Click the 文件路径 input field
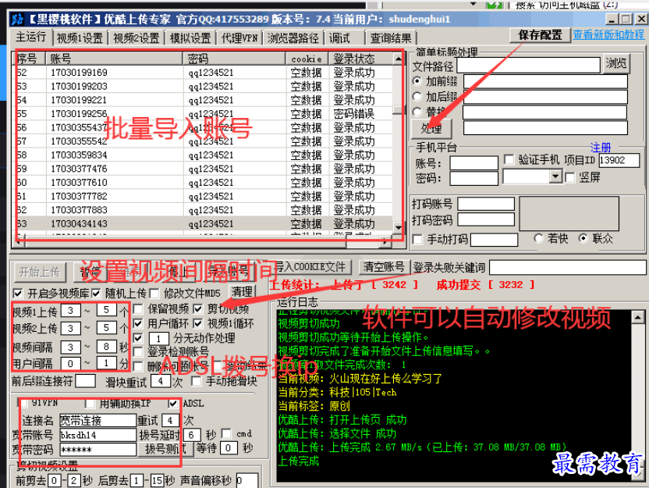 pyautogui.click(x=529, y=65)
